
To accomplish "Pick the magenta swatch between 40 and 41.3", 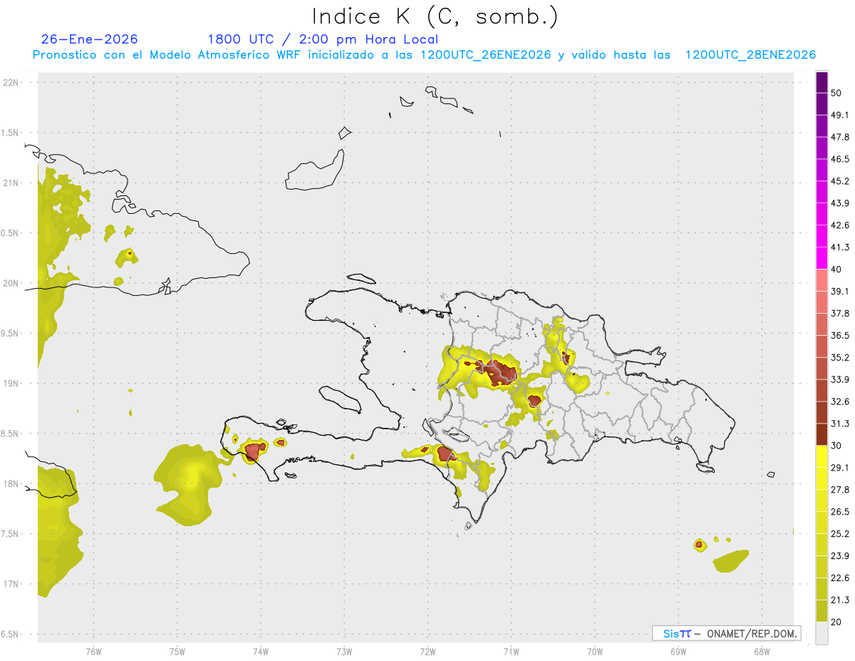I will [822, 258].
